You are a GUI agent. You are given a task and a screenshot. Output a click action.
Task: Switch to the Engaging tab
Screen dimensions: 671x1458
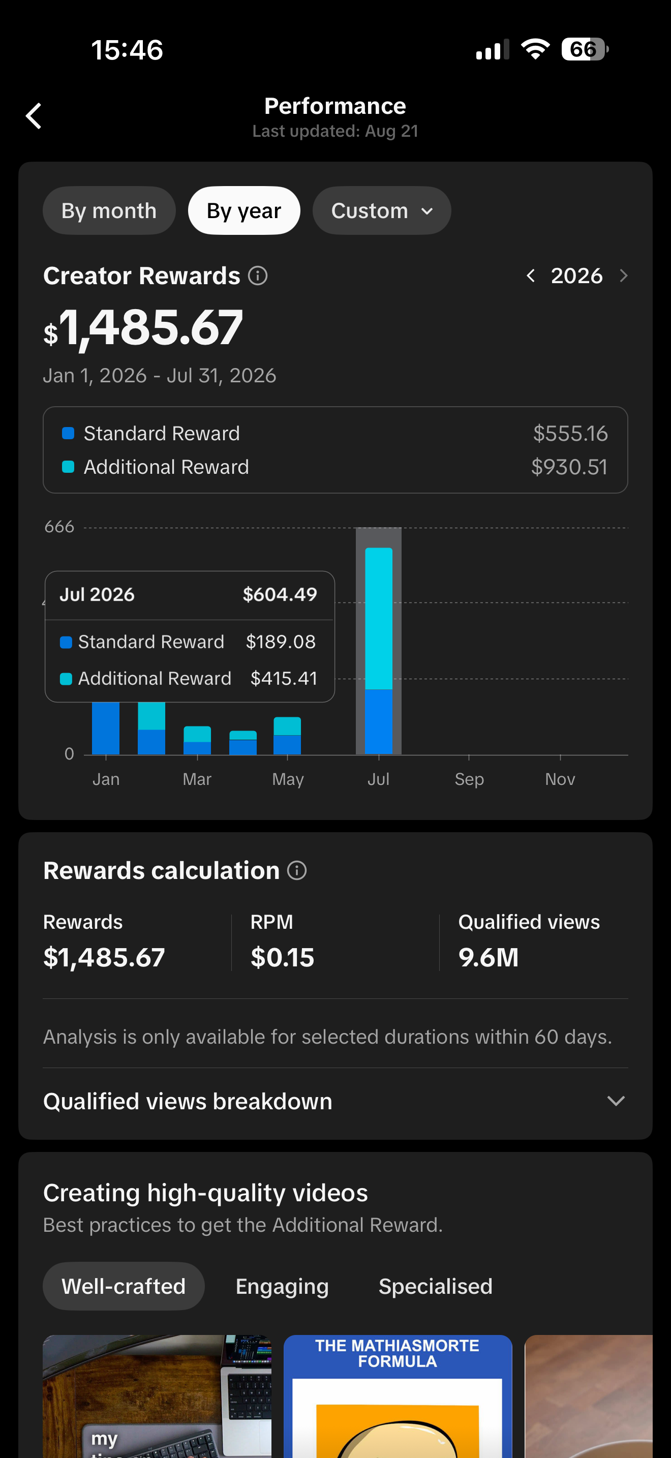click(x=282, y=1287)
